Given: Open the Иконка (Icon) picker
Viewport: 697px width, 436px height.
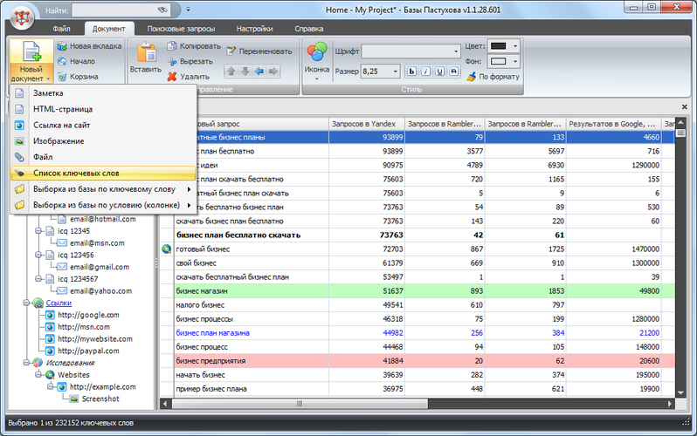Looking at the screenshot, I should 316,61.
